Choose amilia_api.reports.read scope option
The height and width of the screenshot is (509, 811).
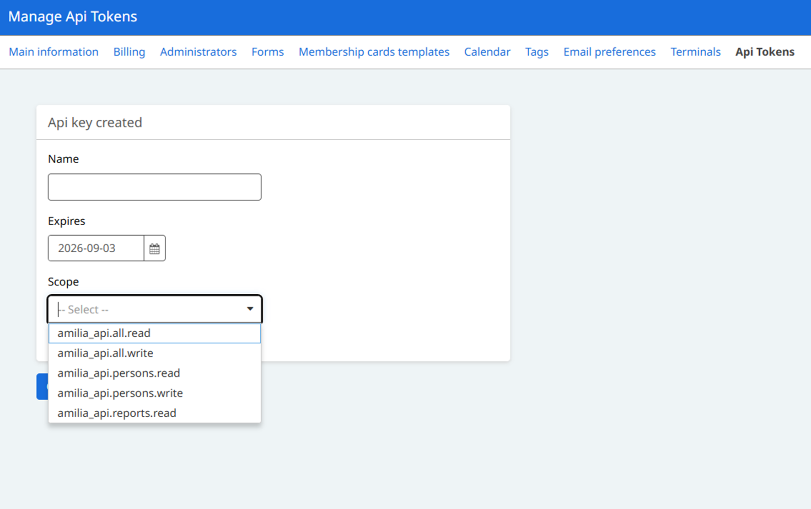click(x=155, y=413)
